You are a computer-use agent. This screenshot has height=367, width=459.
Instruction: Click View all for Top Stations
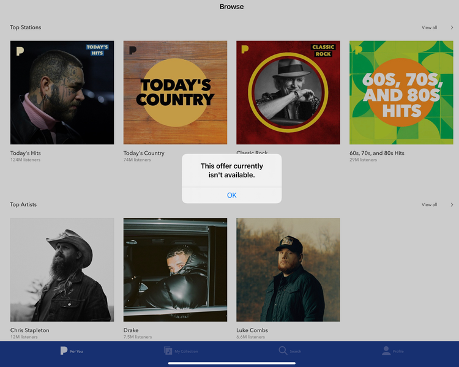429,28
